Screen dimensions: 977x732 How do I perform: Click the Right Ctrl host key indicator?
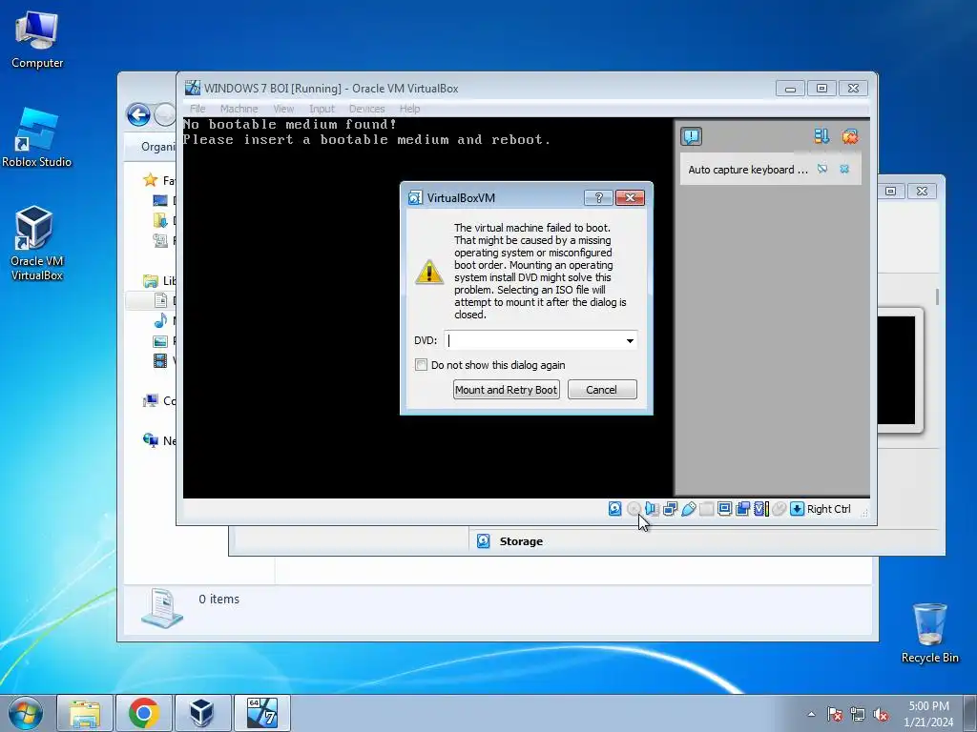[829, 509]
